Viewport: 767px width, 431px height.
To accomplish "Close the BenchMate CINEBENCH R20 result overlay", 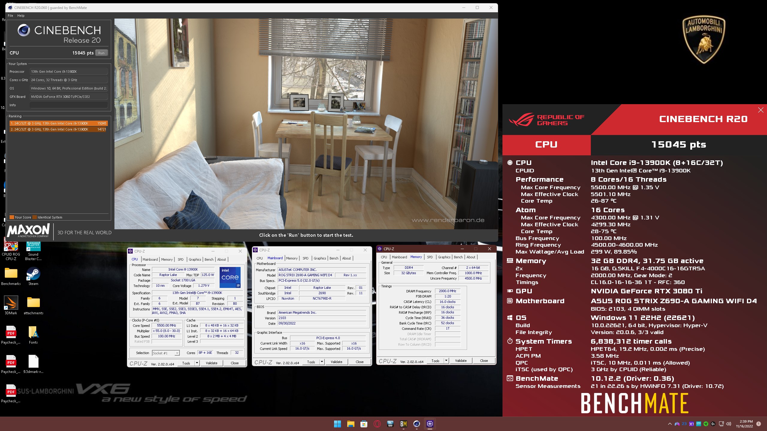I will pyautogui.click(x=760, y=110).
